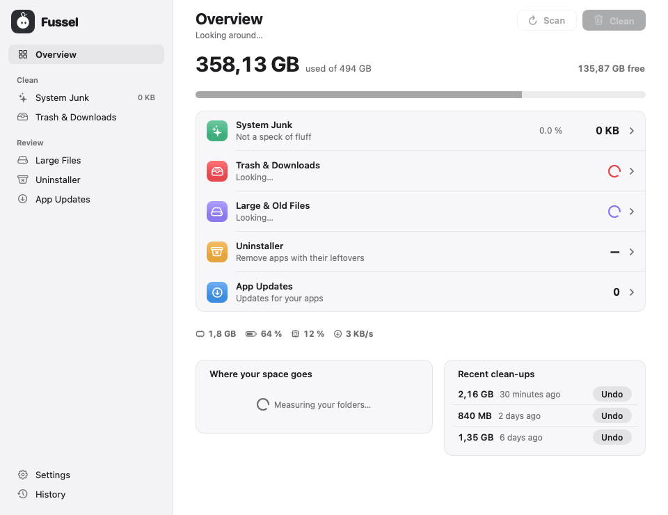Click the History clock icon in sidebar

coord(23,494)
